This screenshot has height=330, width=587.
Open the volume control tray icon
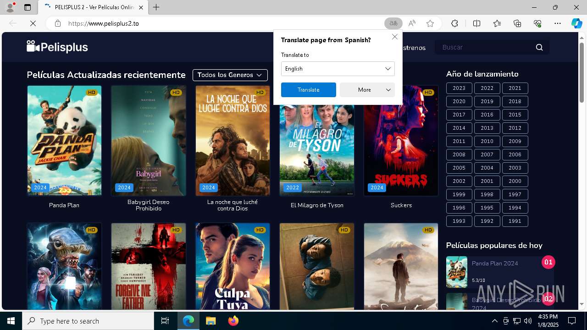[528, 321]
